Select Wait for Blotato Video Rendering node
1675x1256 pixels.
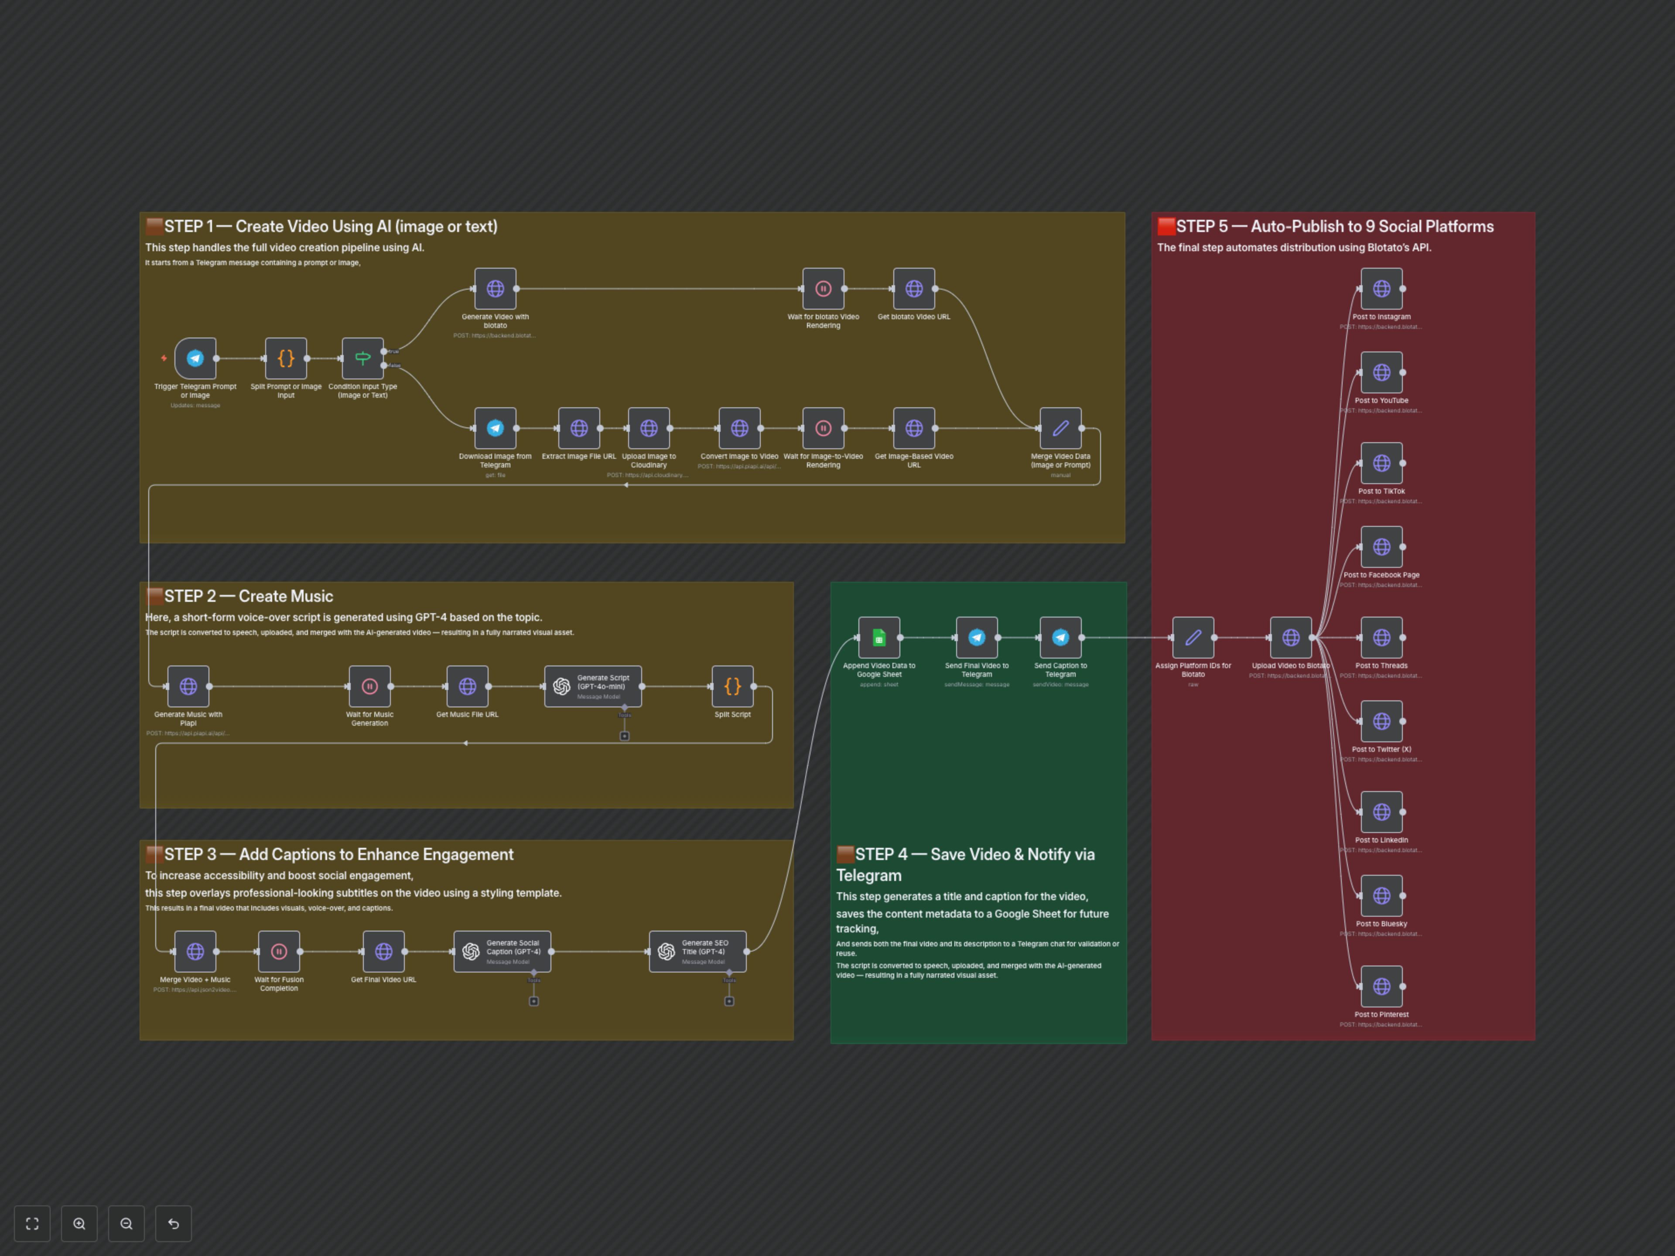823,288
